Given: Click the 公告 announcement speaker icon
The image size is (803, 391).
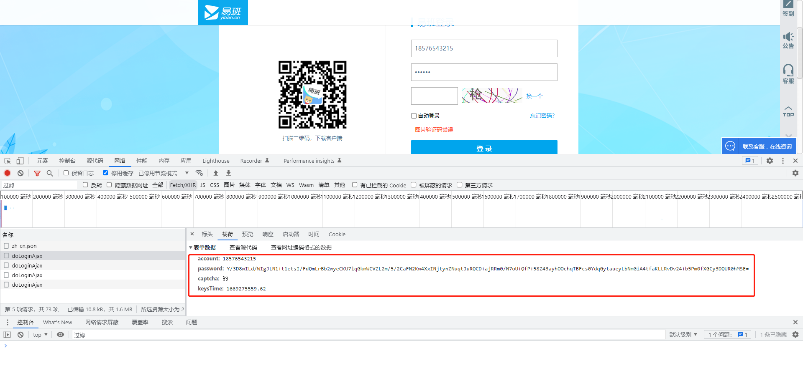Looking at the screenshot, I should 788,40.
